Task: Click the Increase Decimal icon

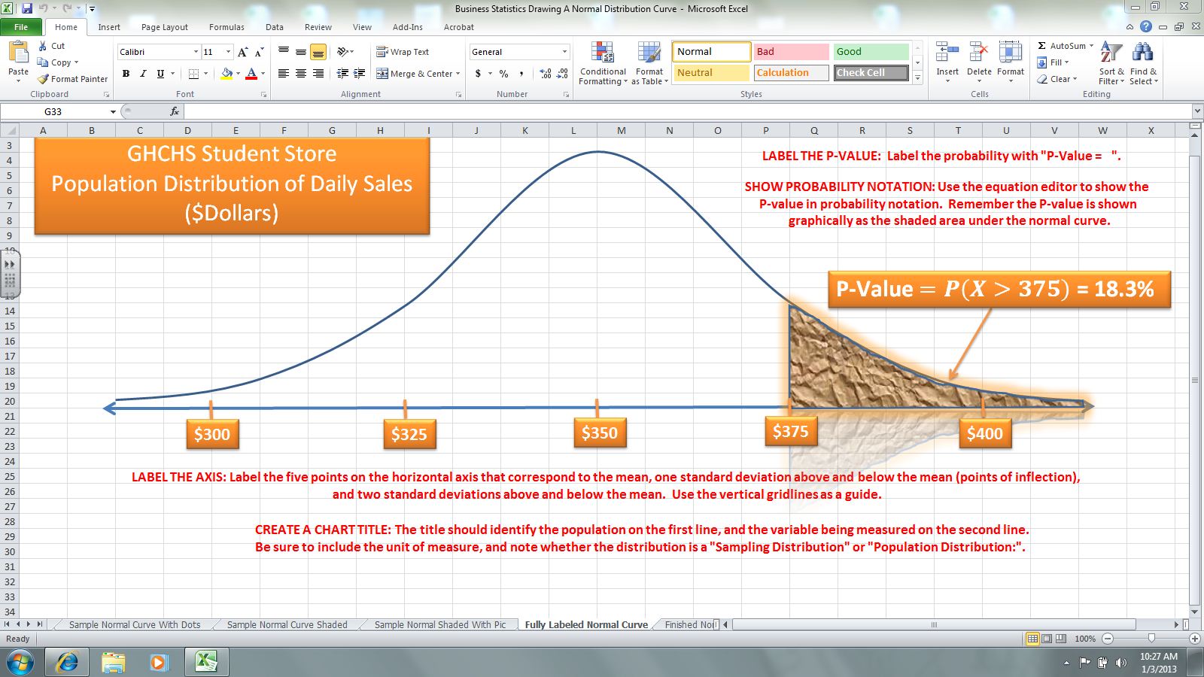Action: pos(546,74)
